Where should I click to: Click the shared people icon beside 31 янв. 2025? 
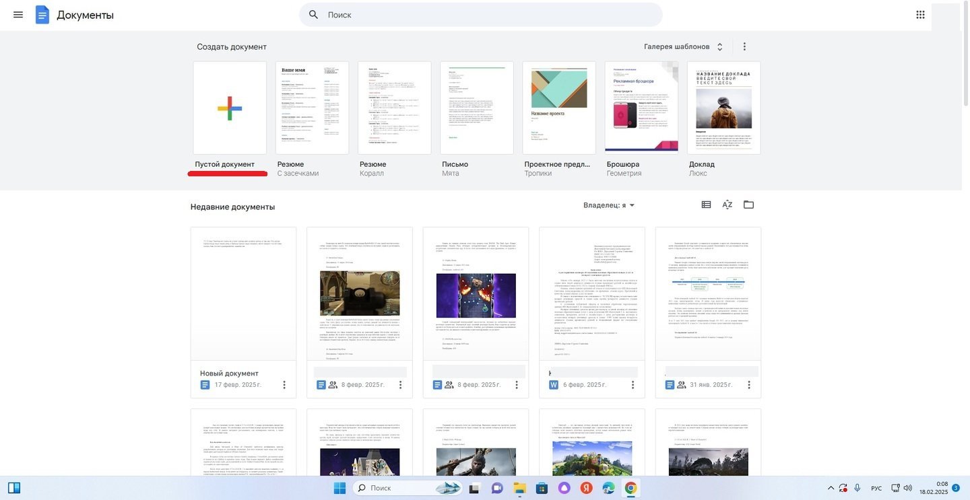click(x=682, y=385)
